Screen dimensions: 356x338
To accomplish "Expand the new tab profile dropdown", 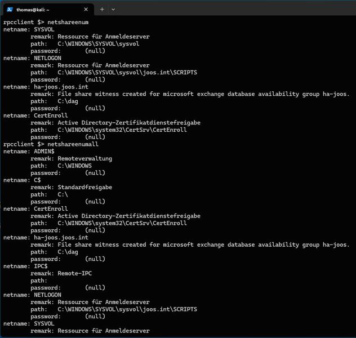I will click(x=113, y=10).
